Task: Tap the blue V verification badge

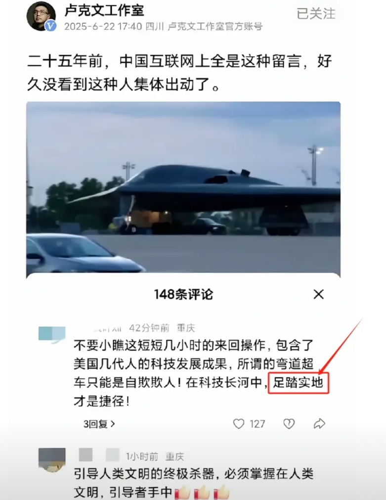Action: [50, 26]
